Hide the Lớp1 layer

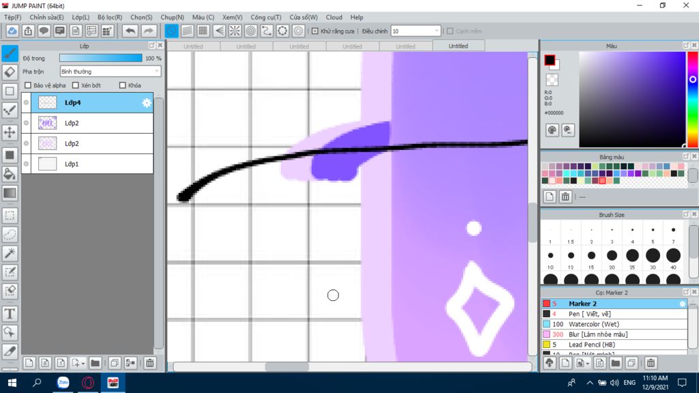[27, 164]
